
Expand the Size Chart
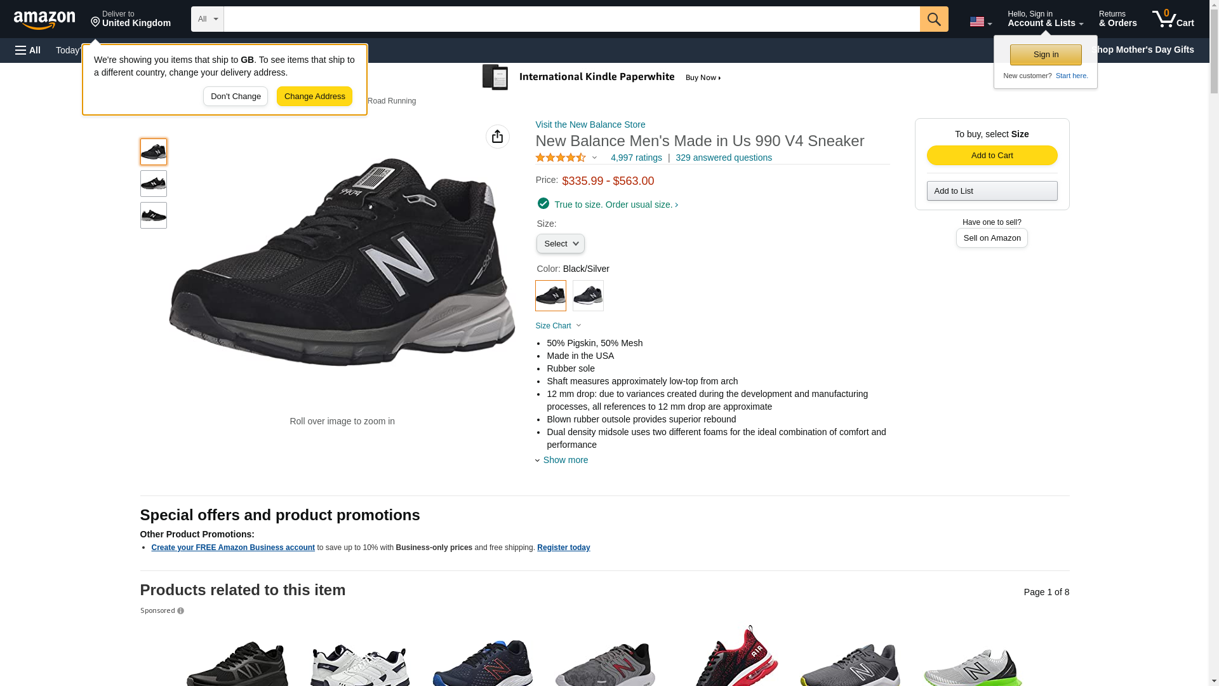(558, 326)
